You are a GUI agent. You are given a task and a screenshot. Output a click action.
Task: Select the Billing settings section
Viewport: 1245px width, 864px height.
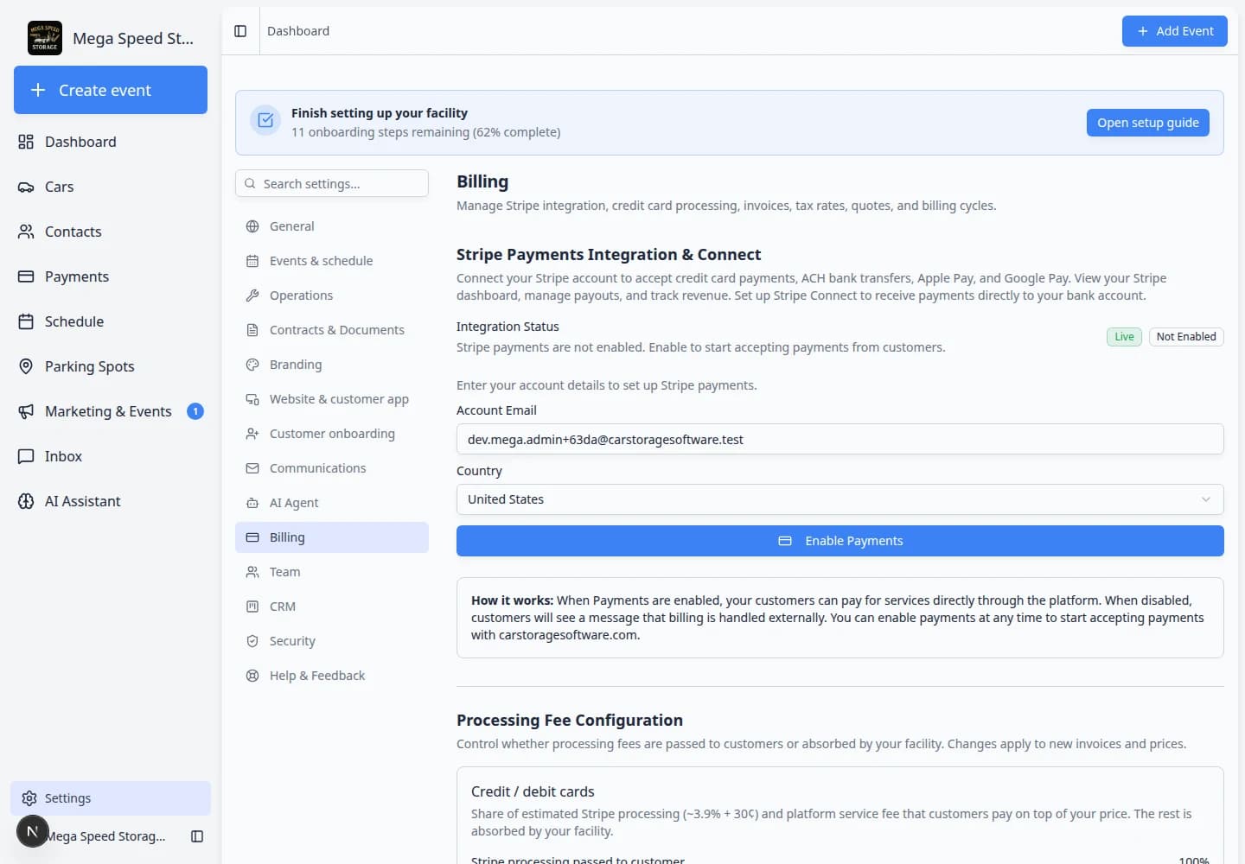[332, 537]
